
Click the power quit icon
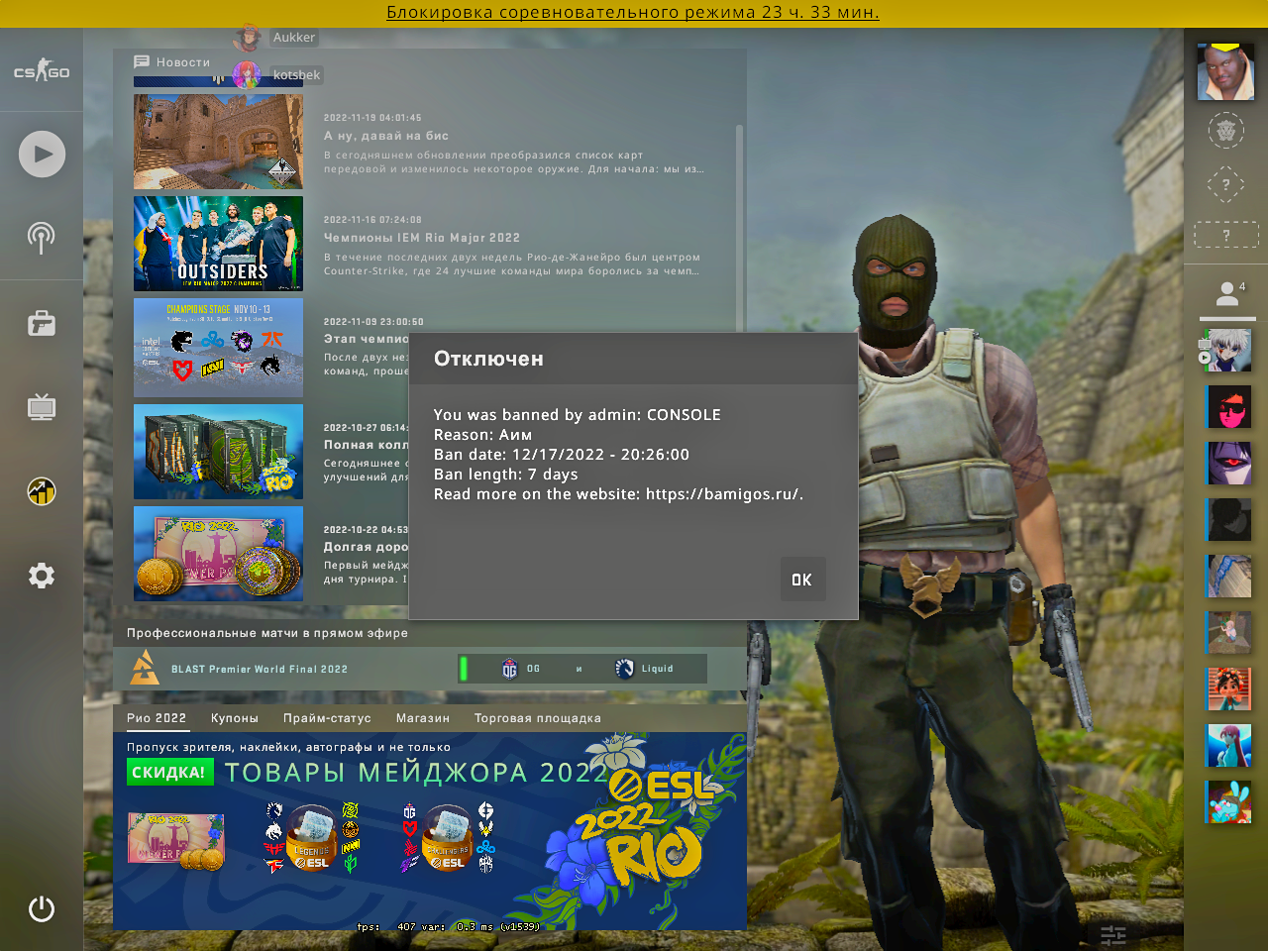pyautogui.click(x=42, y=908)
